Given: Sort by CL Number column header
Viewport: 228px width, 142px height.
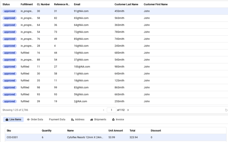Looking at the screenshot, I should click(x=43, y=4).
